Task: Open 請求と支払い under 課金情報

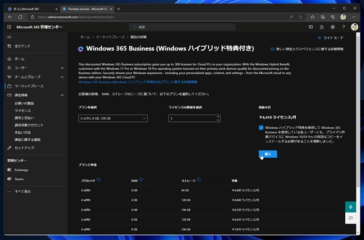Action: (x=24, y=118)
